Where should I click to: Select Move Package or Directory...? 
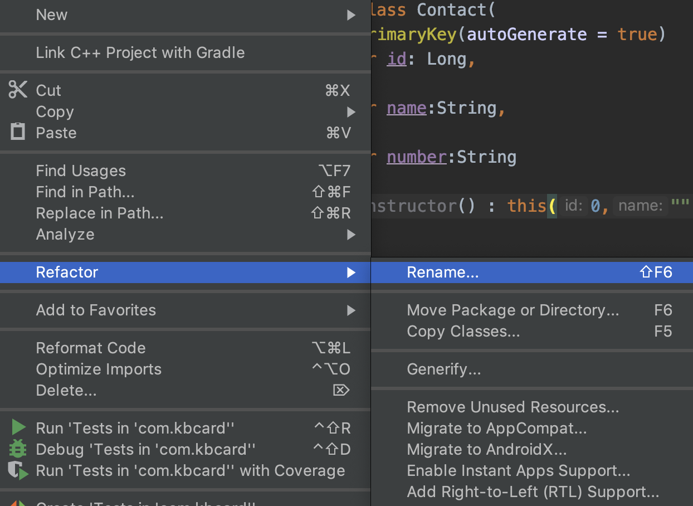[x=513, y=310]
